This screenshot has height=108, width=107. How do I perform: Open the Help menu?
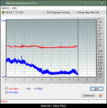point(15,8)
